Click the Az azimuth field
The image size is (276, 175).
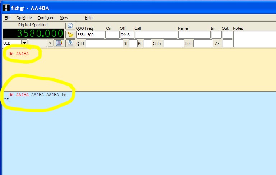[227, 43]
